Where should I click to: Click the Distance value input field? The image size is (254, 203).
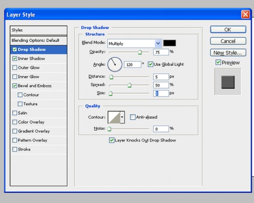coord(161,77)
